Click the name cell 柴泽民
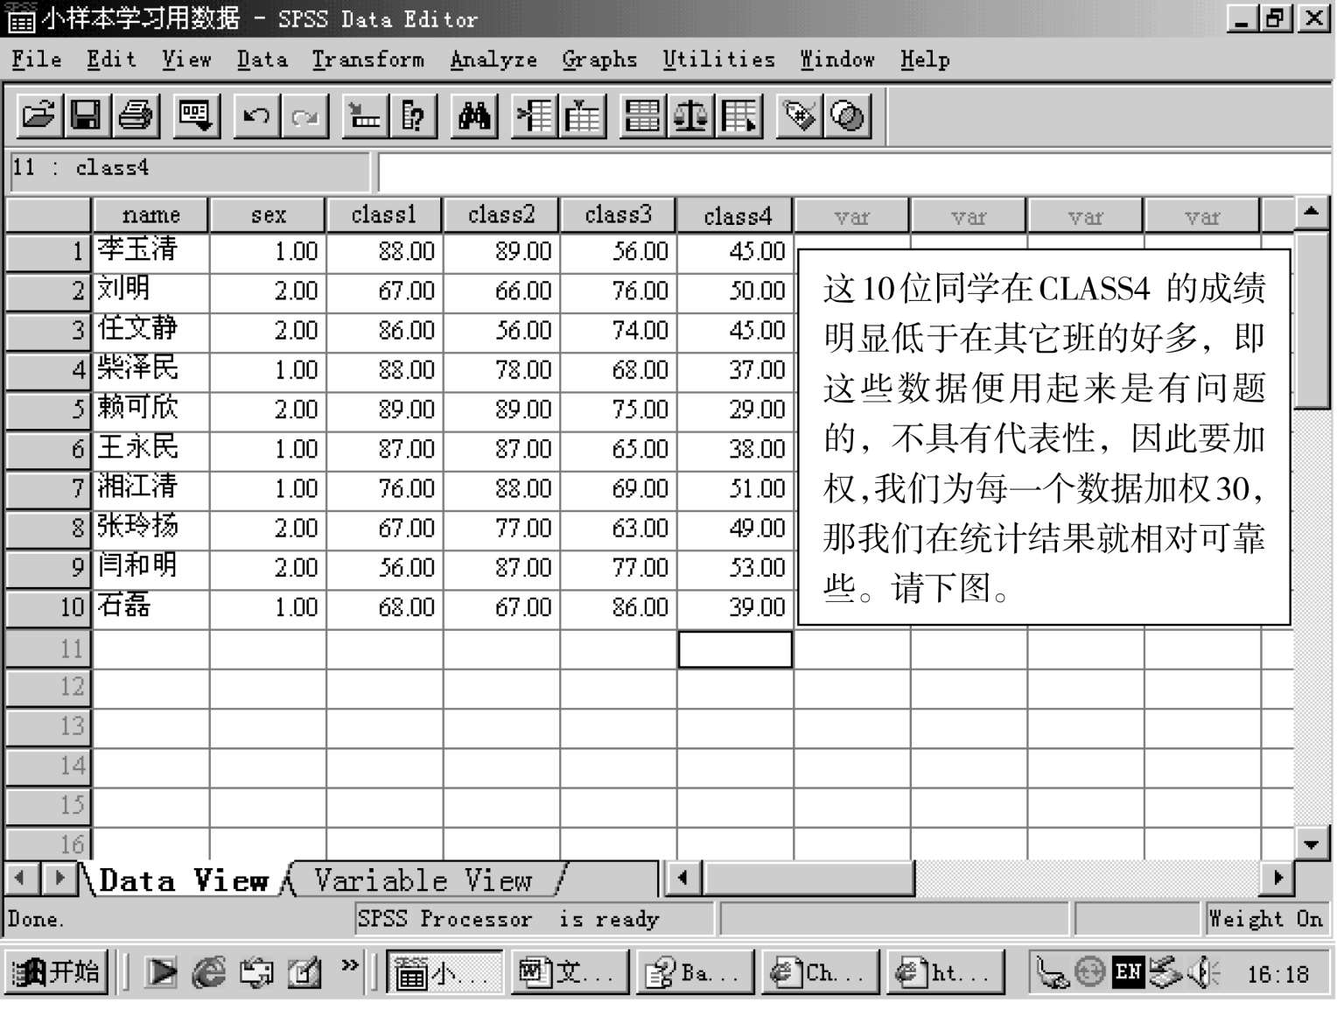This screenshot has height=1009, width=1344. (x=150, y=370)
